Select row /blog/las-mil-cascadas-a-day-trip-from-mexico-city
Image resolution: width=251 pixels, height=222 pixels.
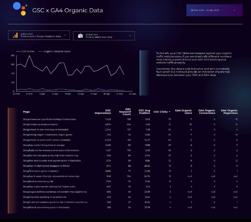point(130,155)
